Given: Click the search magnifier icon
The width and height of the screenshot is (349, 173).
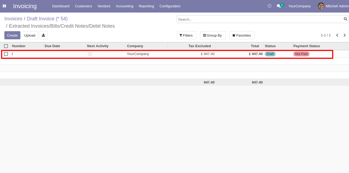Looking at the screenshot, I should click(x=345, y=19).
